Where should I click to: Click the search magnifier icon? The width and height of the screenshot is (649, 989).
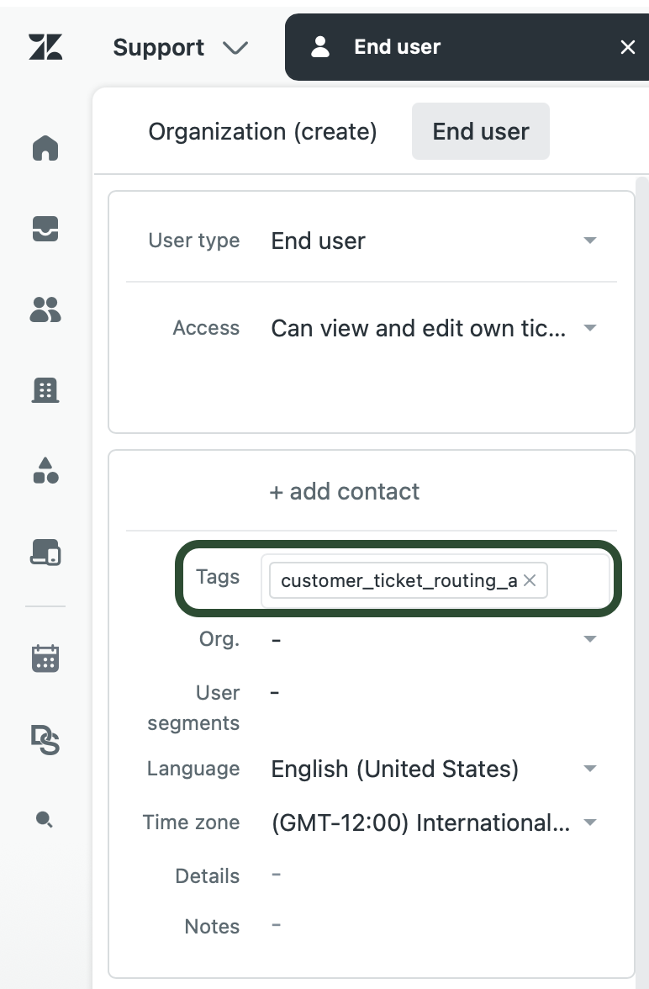(45, 819)
